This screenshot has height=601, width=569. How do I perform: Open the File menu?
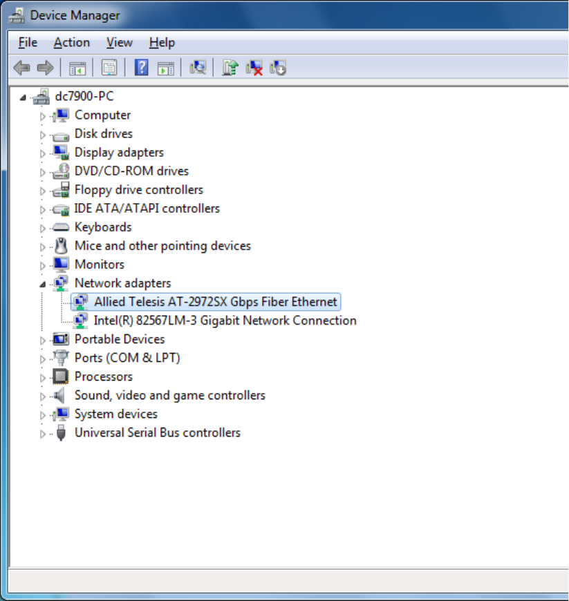28,43
